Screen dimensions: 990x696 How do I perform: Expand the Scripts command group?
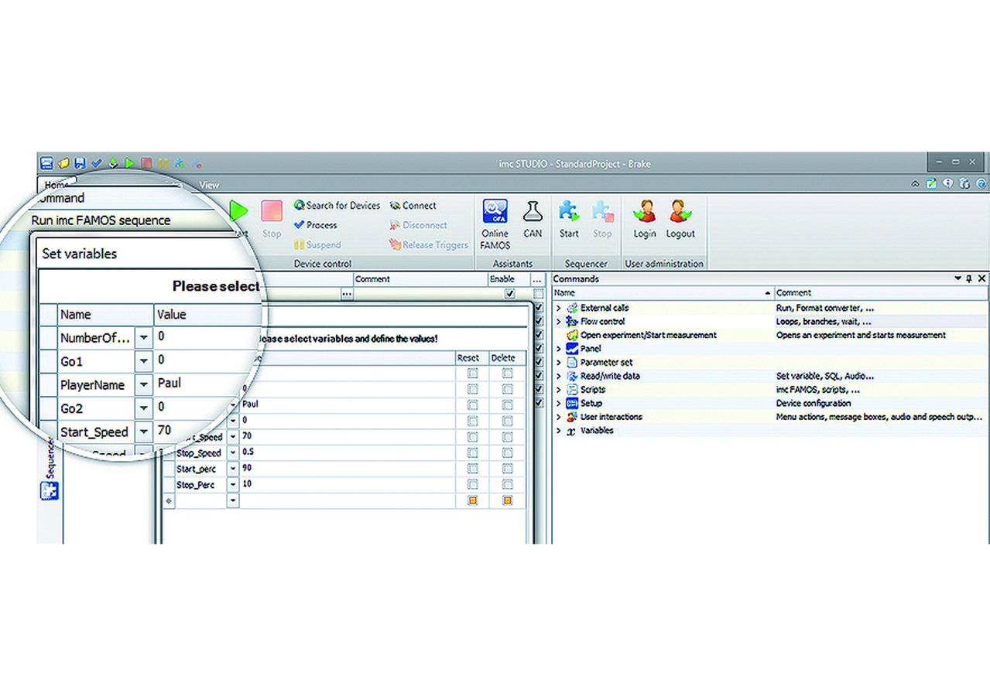coord(559,390)
